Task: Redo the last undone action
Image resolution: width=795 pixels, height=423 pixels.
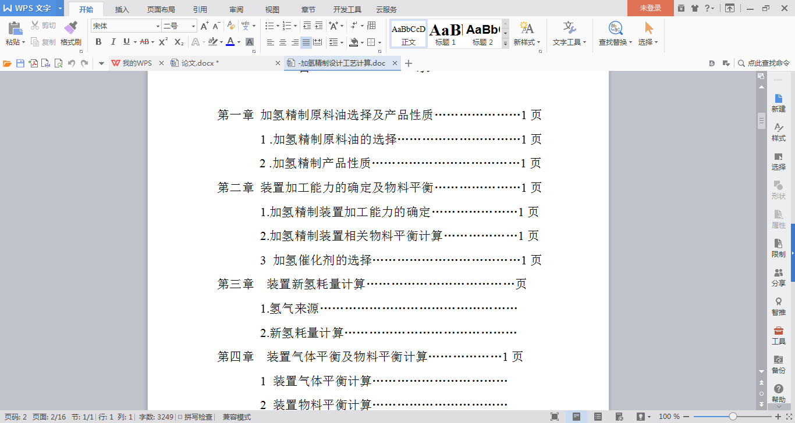Action: [84, 63]
